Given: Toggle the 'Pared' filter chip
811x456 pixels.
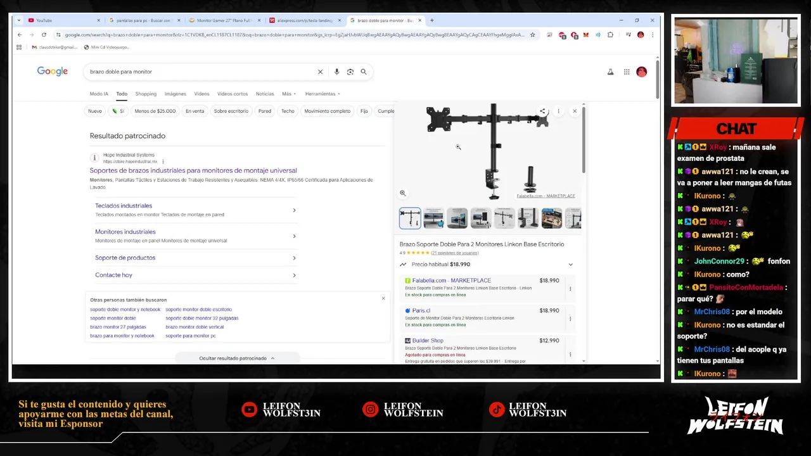Looking at the screenshot, I should 265,111.
